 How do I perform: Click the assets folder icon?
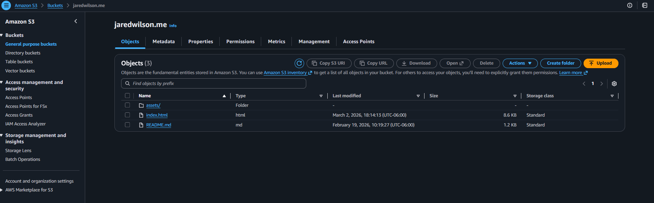(x=142, y=105)
